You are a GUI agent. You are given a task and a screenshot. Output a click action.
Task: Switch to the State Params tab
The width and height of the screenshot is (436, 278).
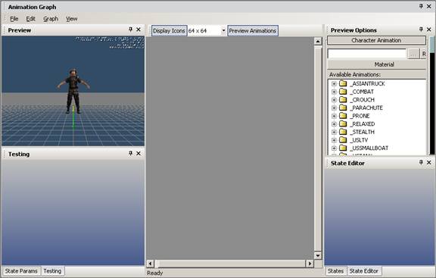[21, 270]
